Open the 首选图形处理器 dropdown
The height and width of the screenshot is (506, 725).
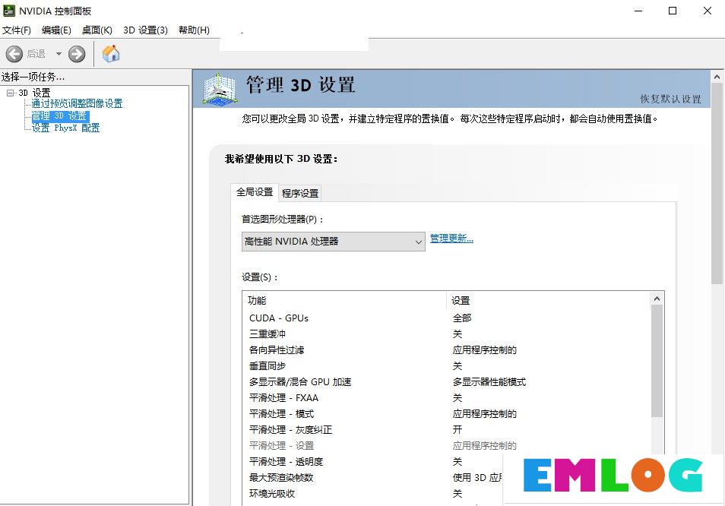point(334,242)
